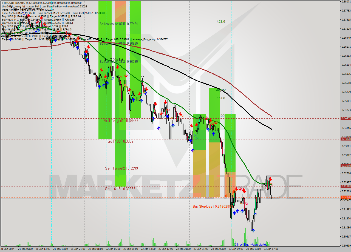Click the '423.6' Fibonacci level label

pyautogui.click(x=221, y=21)
